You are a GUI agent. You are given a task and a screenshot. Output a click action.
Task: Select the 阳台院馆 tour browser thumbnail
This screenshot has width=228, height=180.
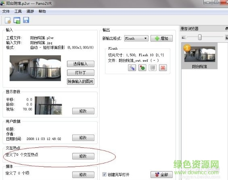[199, 56]
